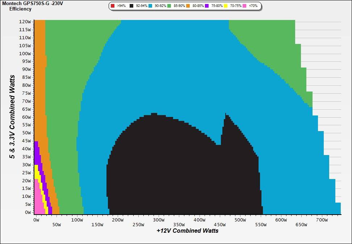Click the purple 75-80% legend swatch

(x=207, y=6)
